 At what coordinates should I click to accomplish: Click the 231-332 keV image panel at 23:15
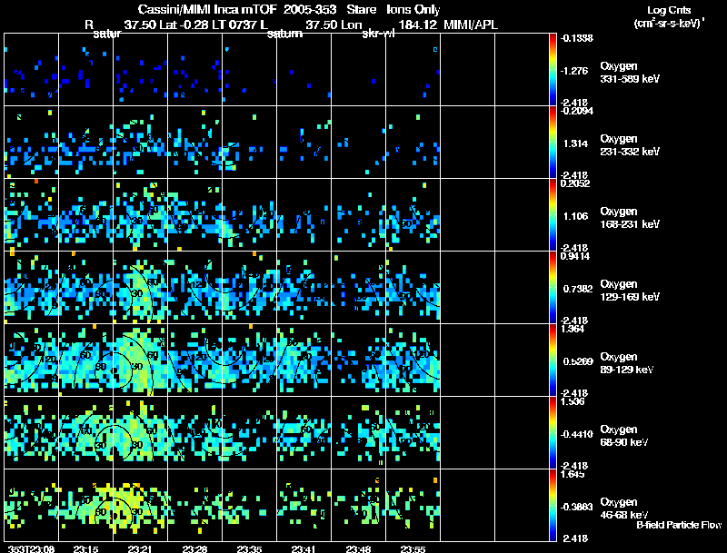(x=85, y=143)
